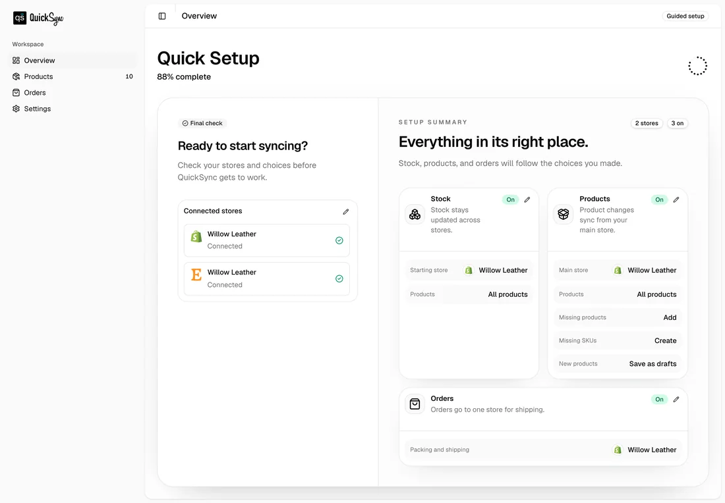
Task: Open Products in the sidebar
Action: click(72, 76)
